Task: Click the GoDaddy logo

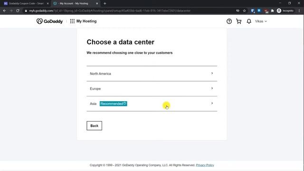Action: (49, 21)
